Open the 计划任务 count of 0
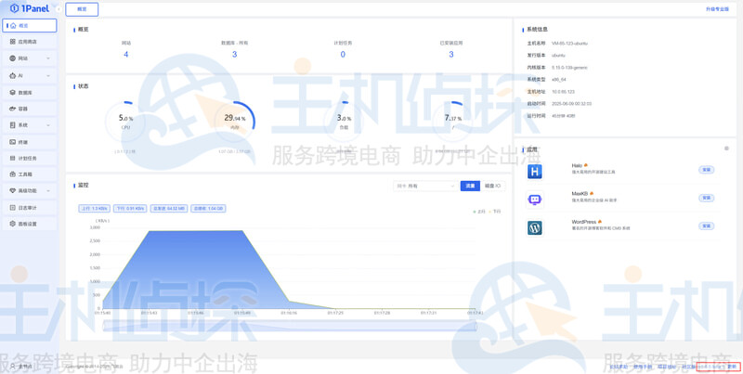This screenshot has width=743, height=374. click(x=343, y=55)
